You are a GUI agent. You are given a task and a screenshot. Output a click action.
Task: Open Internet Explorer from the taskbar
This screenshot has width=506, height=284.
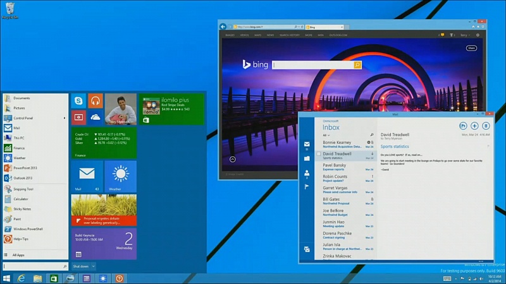point(22,278)
